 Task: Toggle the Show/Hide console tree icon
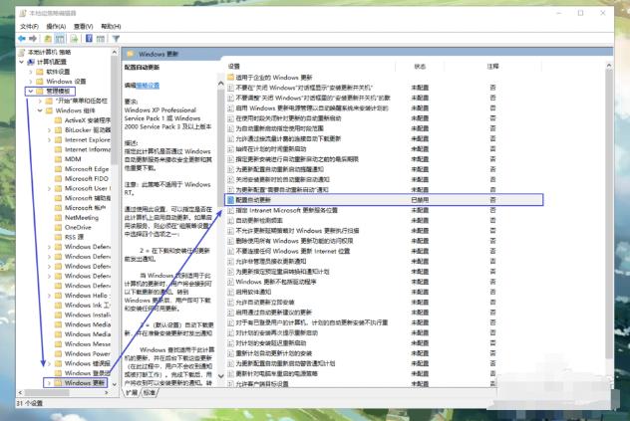tap(60, 39)
